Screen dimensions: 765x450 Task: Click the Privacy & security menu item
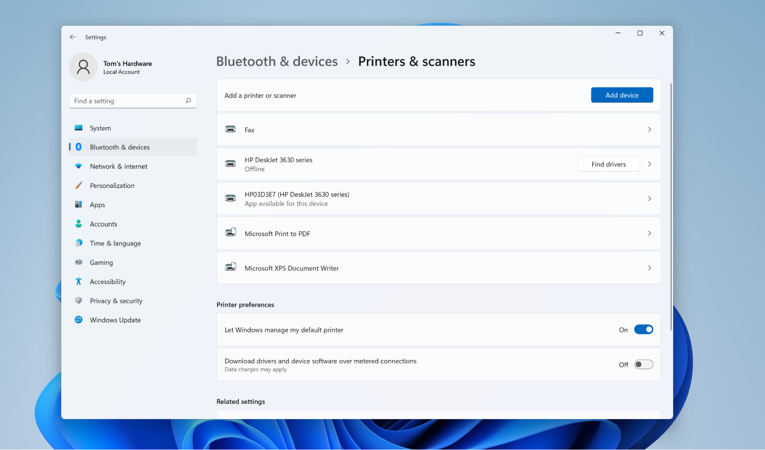tap(116, 300)
